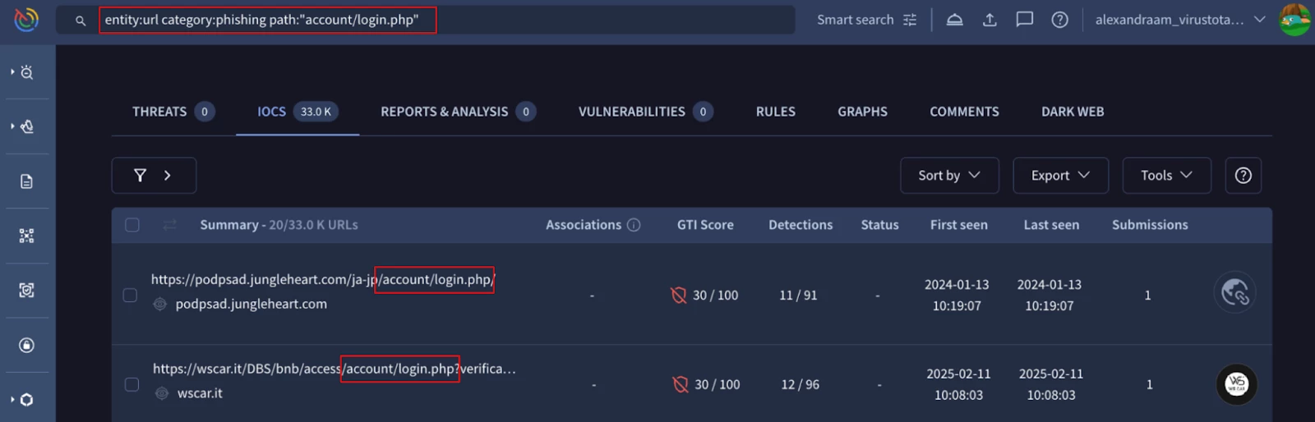Image resolution: width=1315 pixels, height=422 pixels.
Task: Open the threat hunting sidebar icon
Action: (x=26, y=72)
